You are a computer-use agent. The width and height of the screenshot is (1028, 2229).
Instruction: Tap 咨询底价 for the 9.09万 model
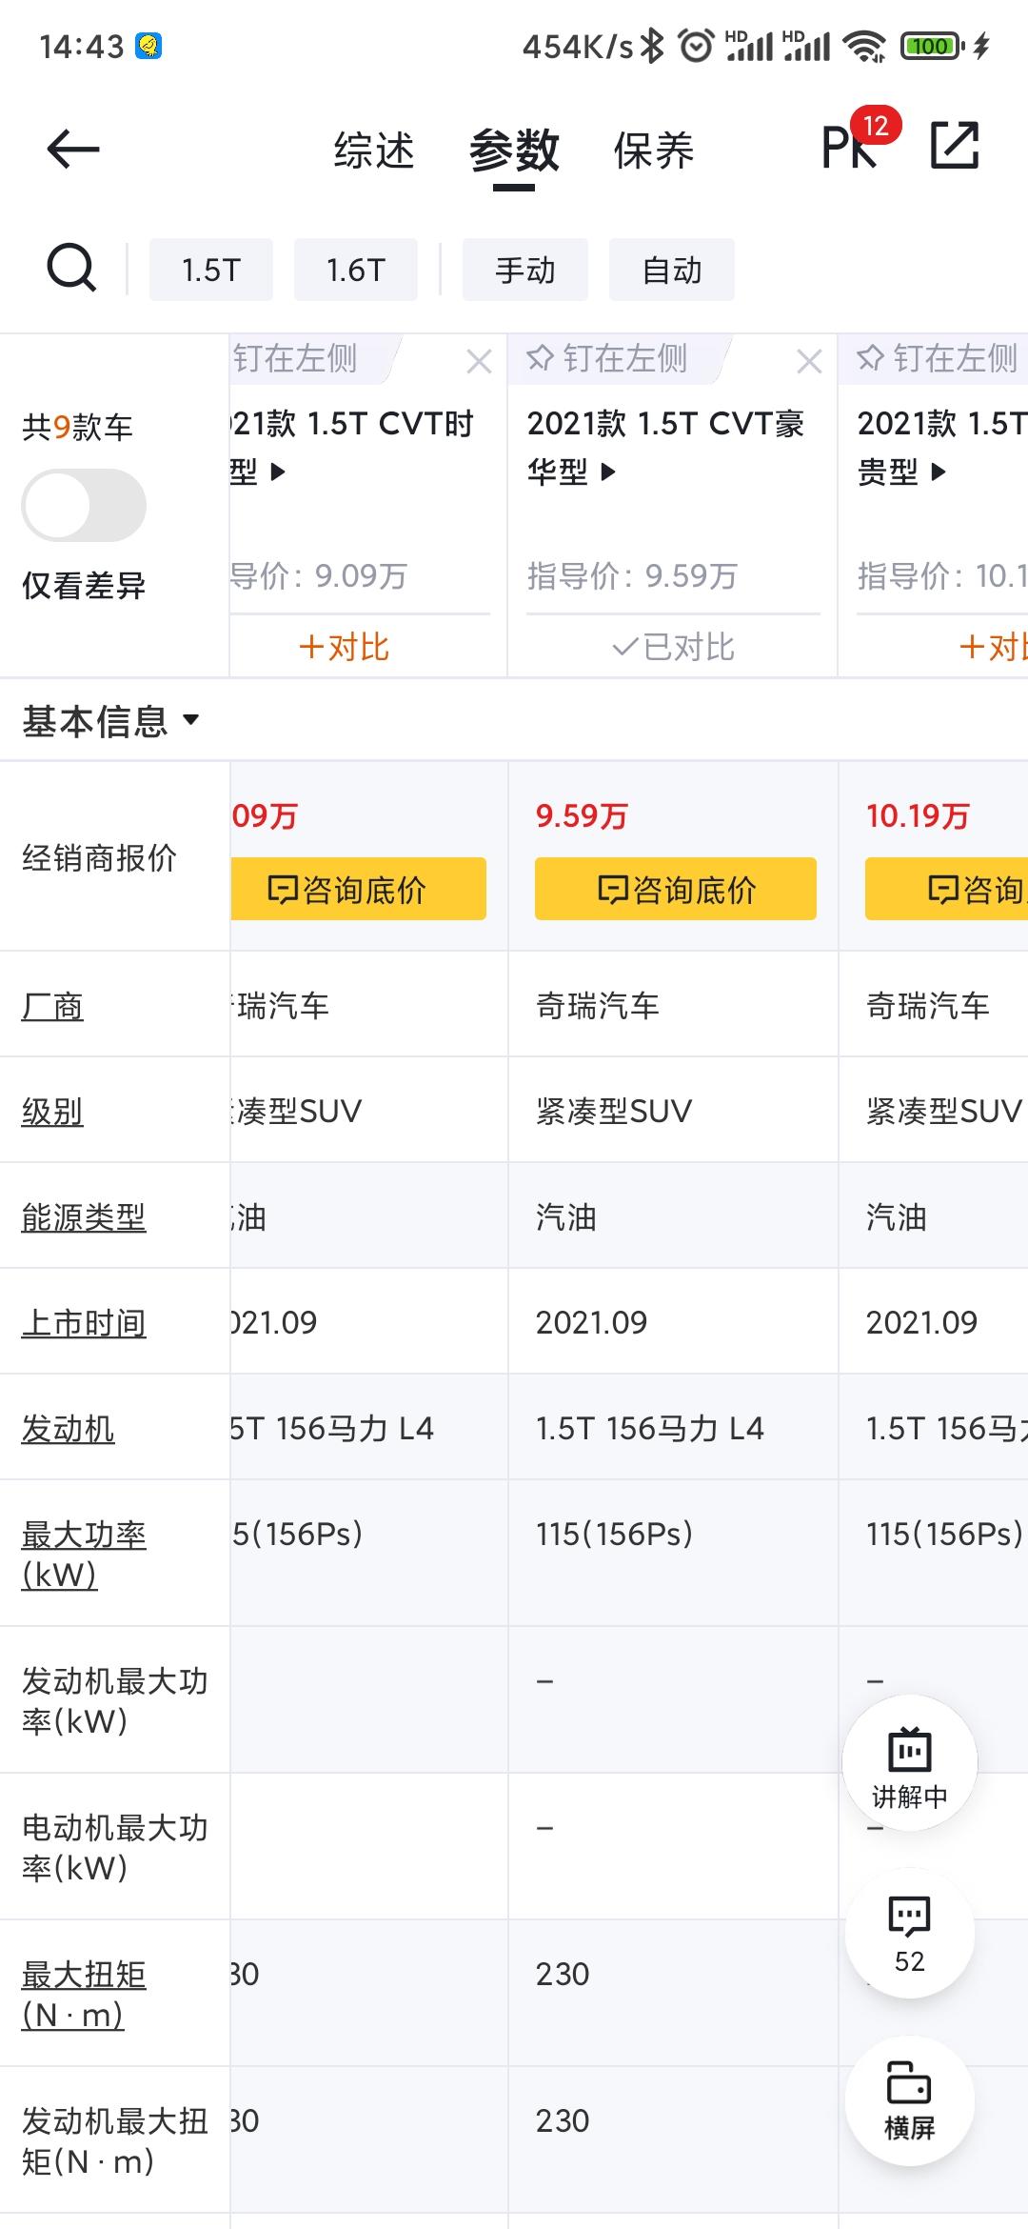pos(358,889)
